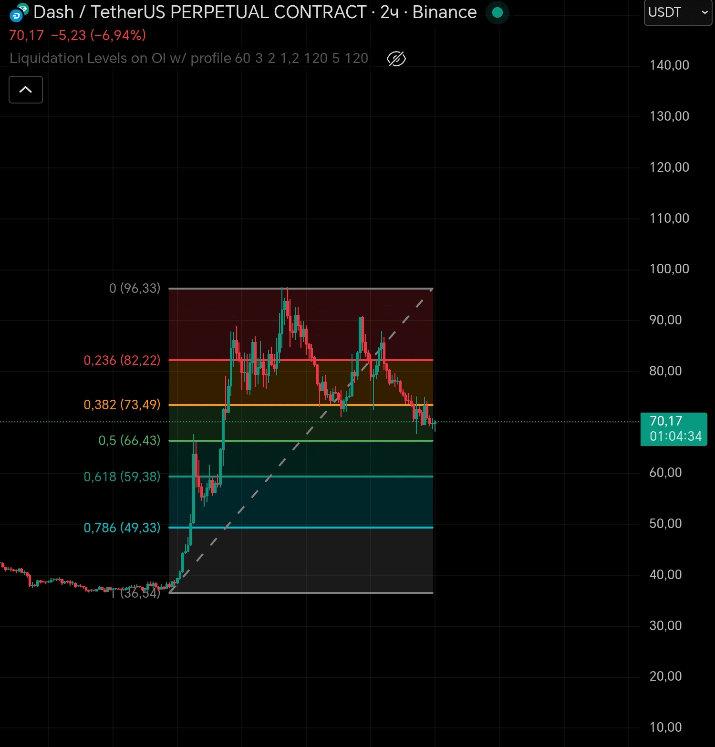Show the hidden Liquidation Levels indicator via eye icon

tap(396, 59)
